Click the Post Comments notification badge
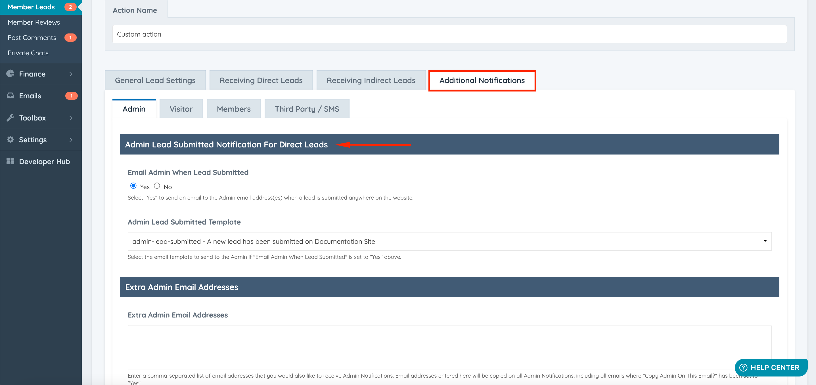This screenshot has height=385, width=816. pyautogui.click(x=70, y=38)
